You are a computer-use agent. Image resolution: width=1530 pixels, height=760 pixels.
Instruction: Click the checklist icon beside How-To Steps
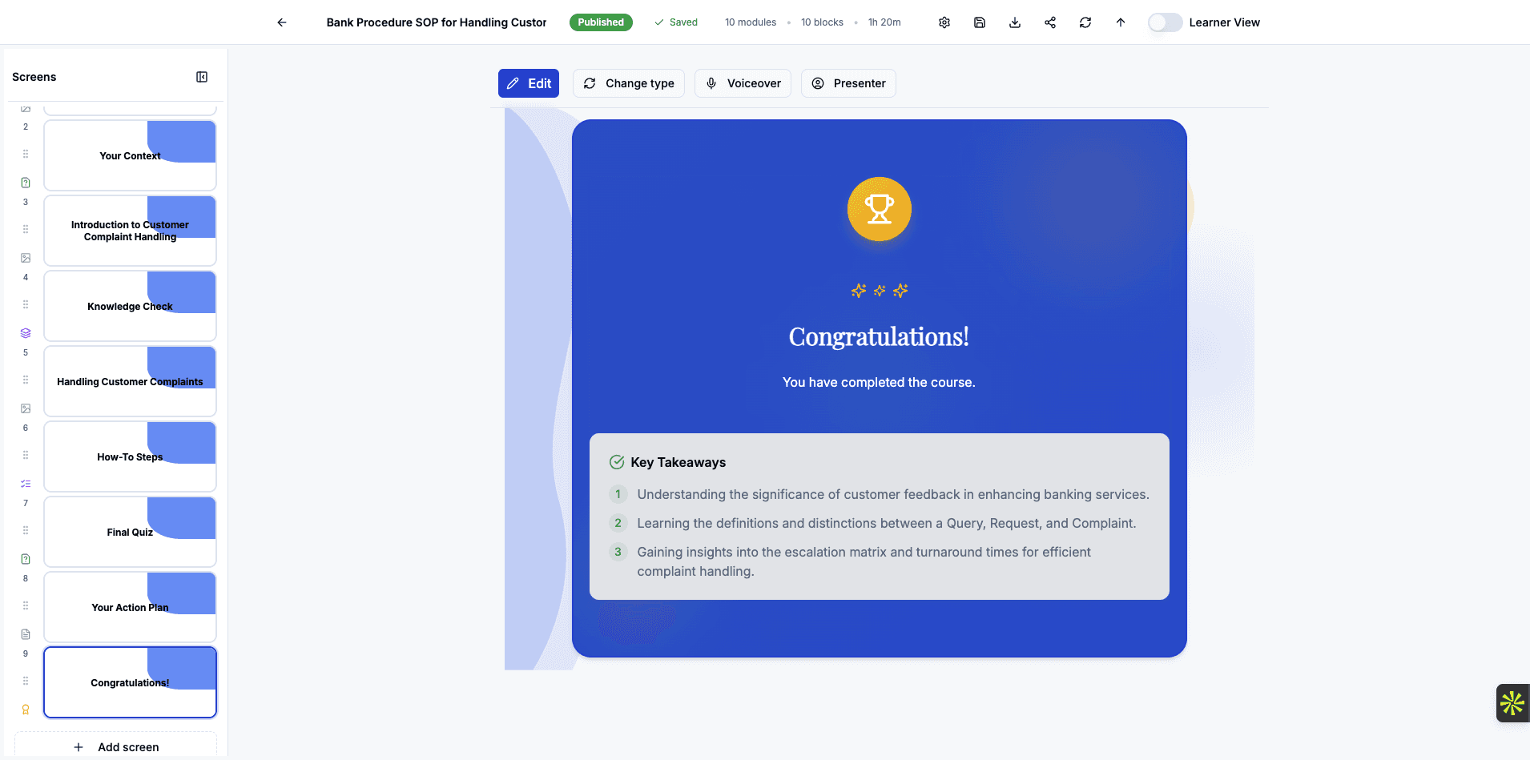point(25,483)
